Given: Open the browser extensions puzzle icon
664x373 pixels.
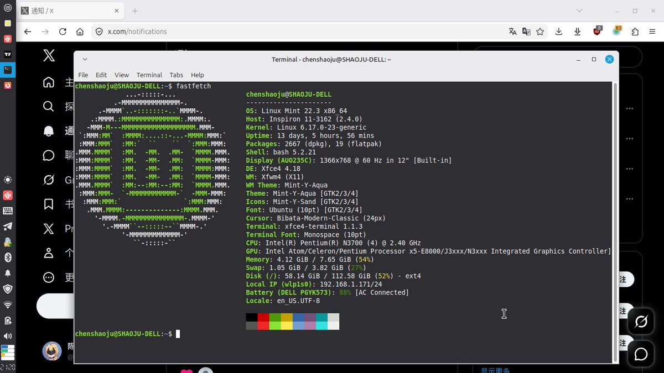Looking at the screenshot, I should coord(635,31).
